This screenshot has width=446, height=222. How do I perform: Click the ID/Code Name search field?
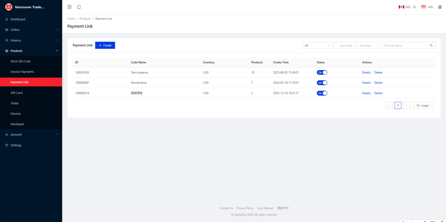tap(404, 45)
